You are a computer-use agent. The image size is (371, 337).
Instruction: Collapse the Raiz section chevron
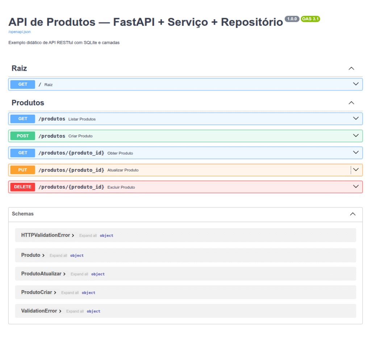tap(351, 69)
